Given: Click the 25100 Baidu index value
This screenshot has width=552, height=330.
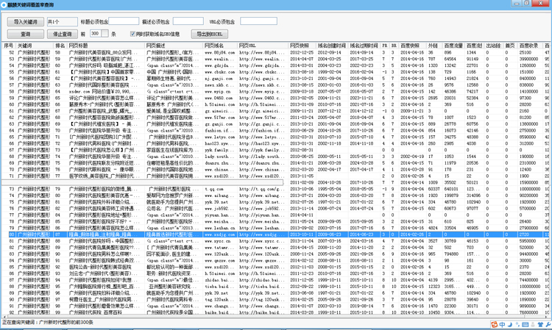Looking at the screenshot, I should [x=525, y=52].
